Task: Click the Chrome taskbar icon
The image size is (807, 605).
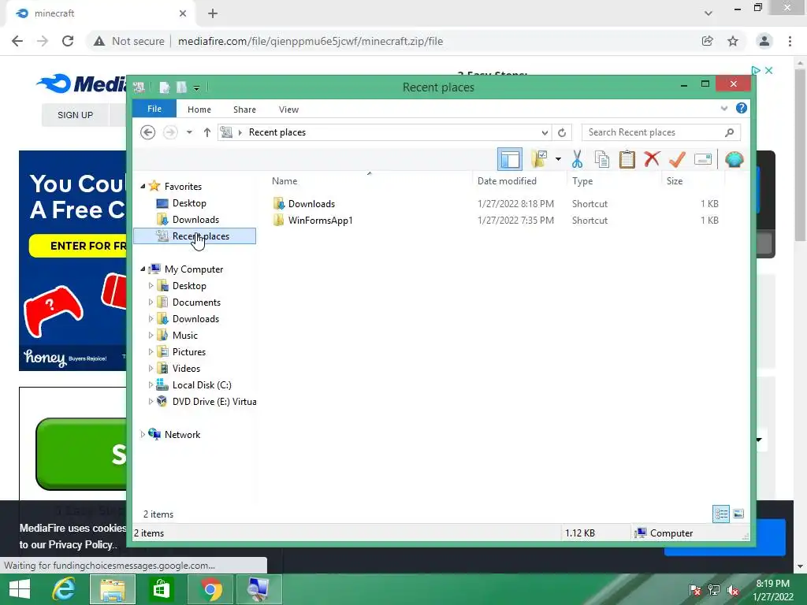Action: click(x=210, y=589)
